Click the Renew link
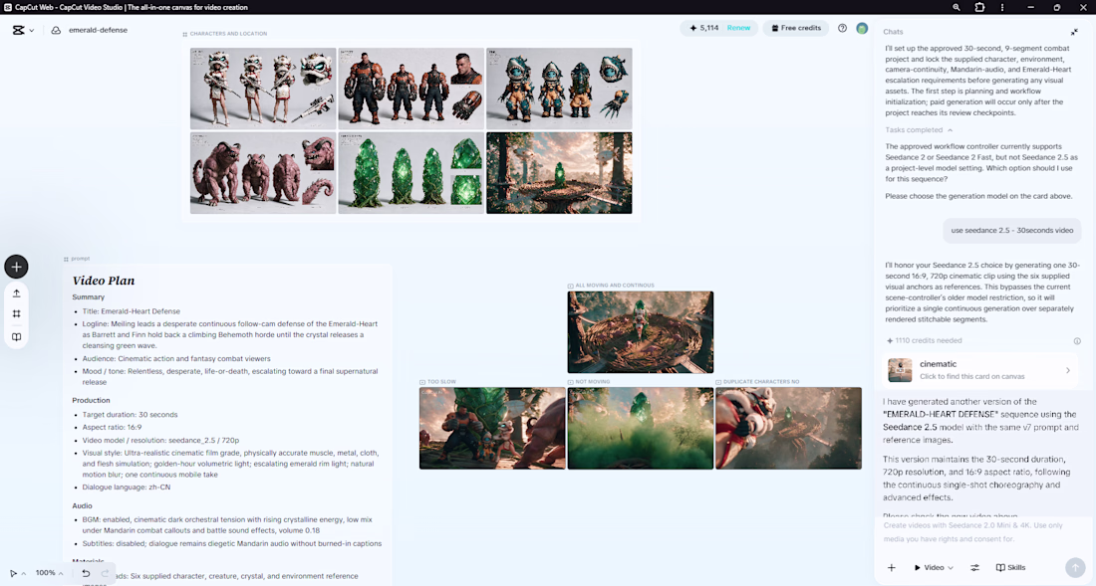1096x586 pixels. click(x=738, y=28)
